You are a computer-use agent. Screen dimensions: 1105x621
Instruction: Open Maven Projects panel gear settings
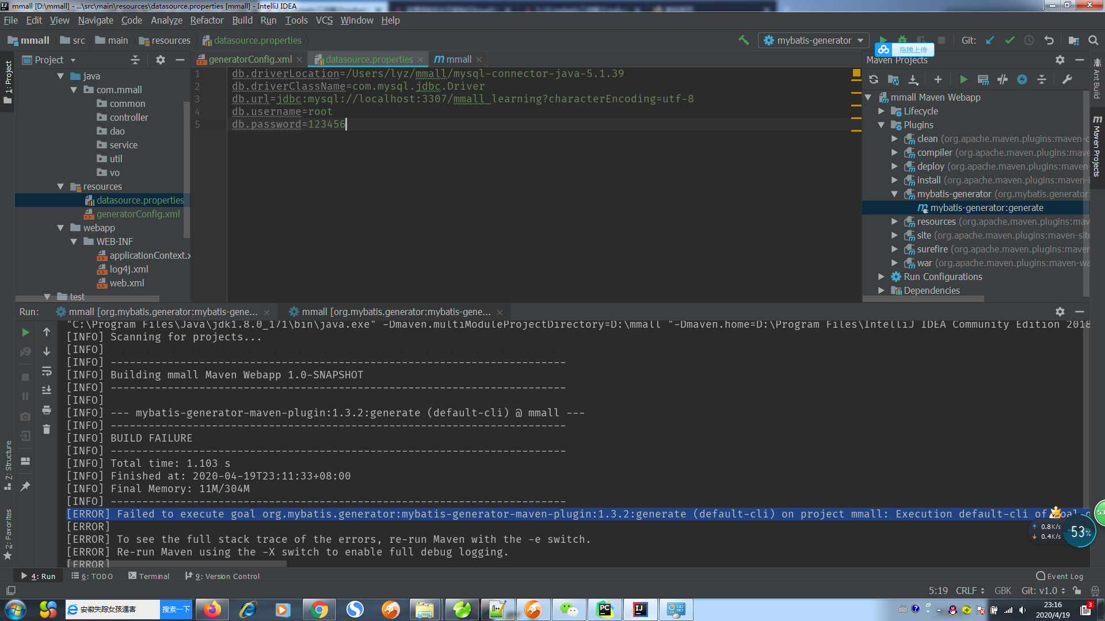point(1060,60)
